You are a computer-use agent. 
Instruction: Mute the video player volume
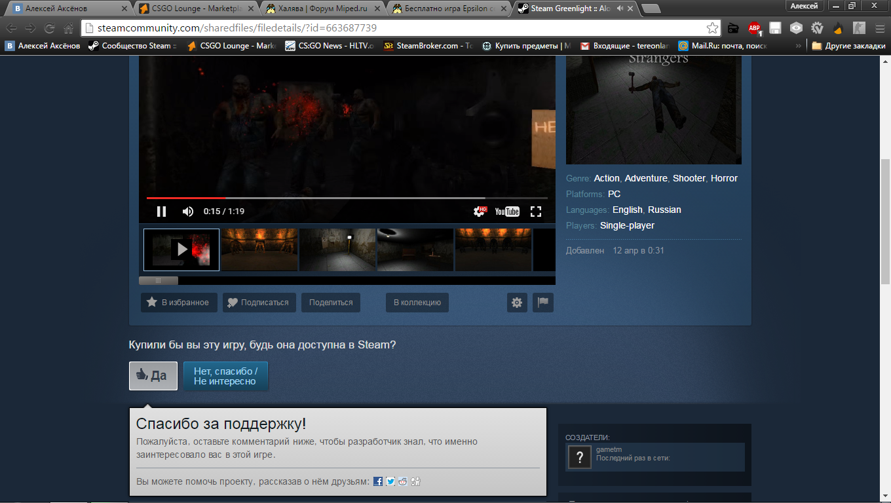[188, 211]
